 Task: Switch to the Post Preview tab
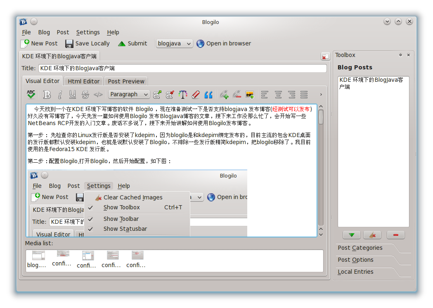[126, 81]
